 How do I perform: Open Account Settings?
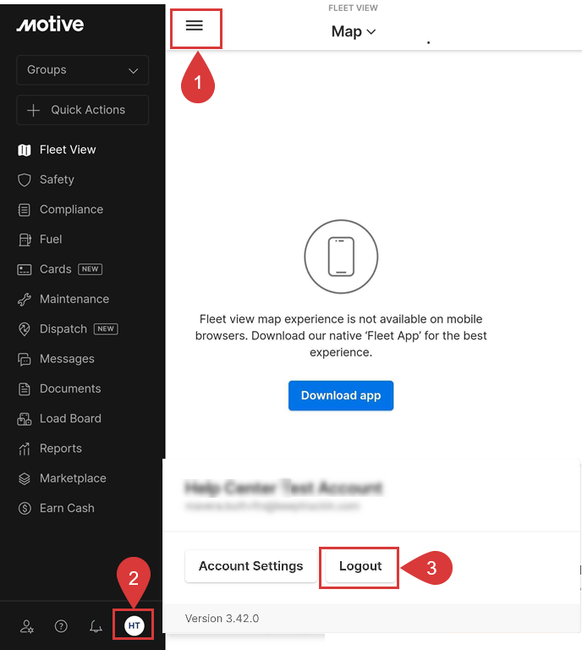pyautogui.click(x=250, y=566)
